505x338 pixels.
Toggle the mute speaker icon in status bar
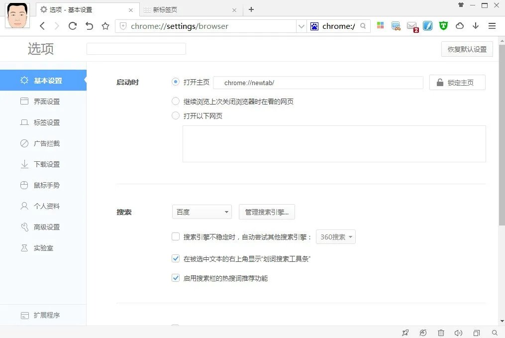(x=458, y=333)
